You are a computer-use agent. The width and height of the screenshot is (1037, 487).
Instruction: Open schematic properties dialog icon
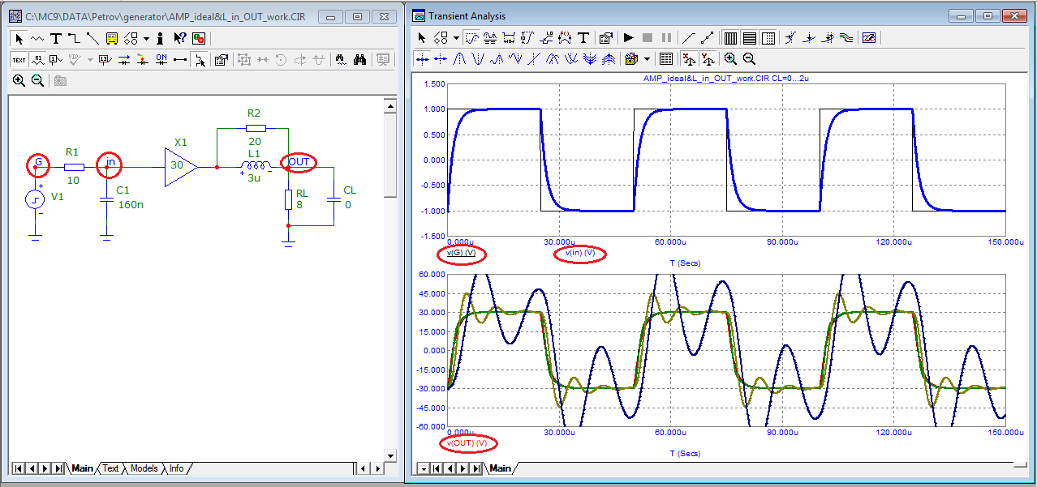[221, 60]
